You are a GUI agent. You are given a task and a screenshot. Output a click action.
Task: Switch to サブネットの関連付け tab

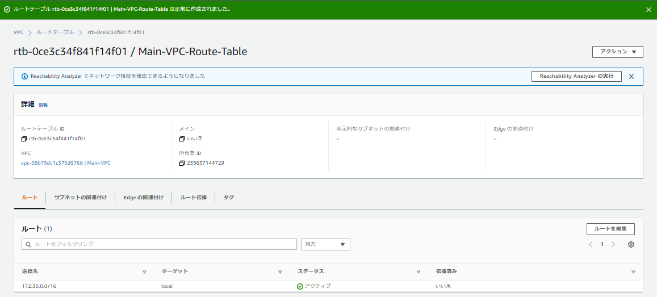[x=81, y=198]
